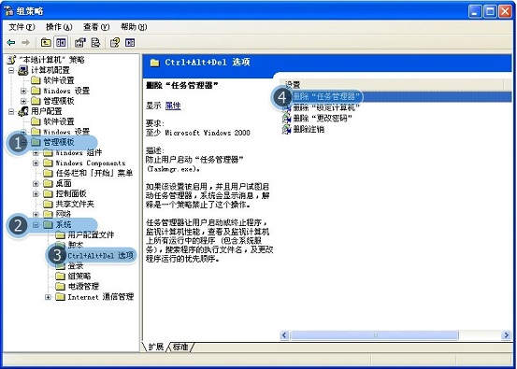Click the policy icon beside 删除注销
517x369 pixels.
coord(286,129)
